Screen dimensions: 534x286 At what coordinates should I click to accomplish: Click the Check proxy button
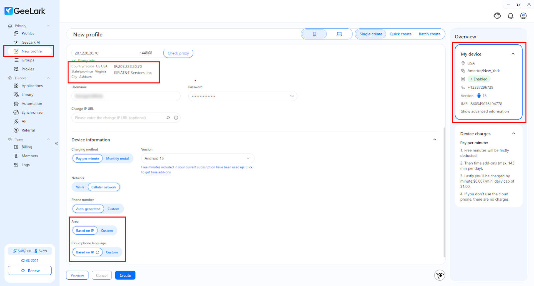178,53
